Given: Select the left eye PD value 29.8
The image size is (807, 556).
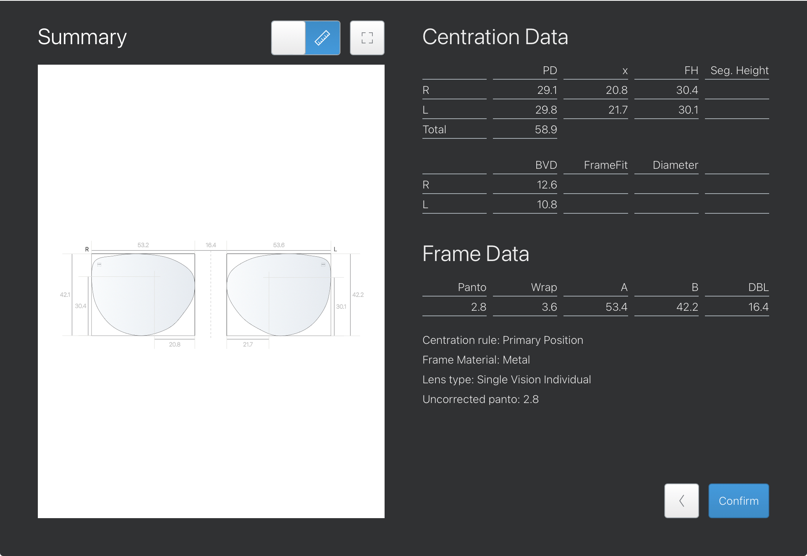Looking at the screenshot, I should pyautogui.click(x=546, y=110).
